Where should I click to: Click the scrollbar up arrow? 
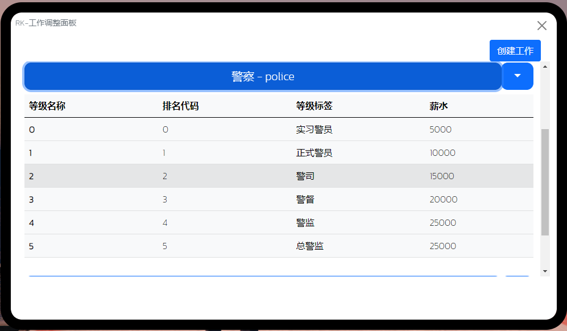[x=545, y=67]
